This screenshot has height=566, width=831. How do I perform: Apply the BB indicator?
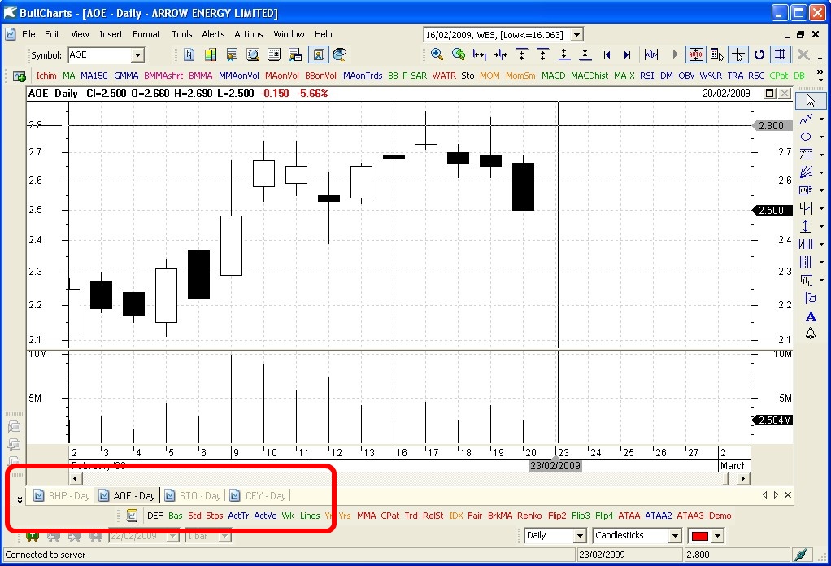coord(393,76)
